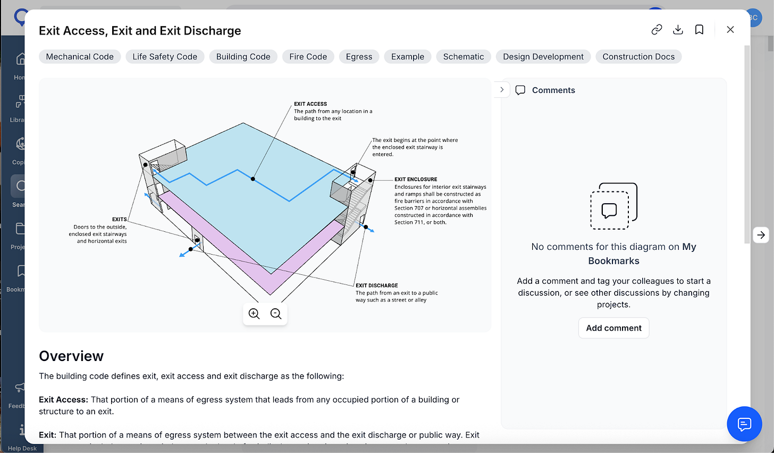Zoom out of the diagram

click(276, 314)
